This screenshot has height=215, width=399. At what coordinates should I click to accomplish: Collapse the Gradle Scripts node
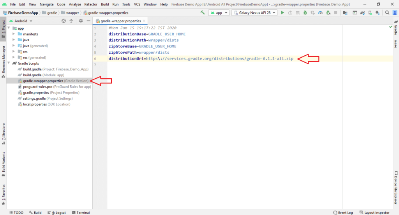9,63
